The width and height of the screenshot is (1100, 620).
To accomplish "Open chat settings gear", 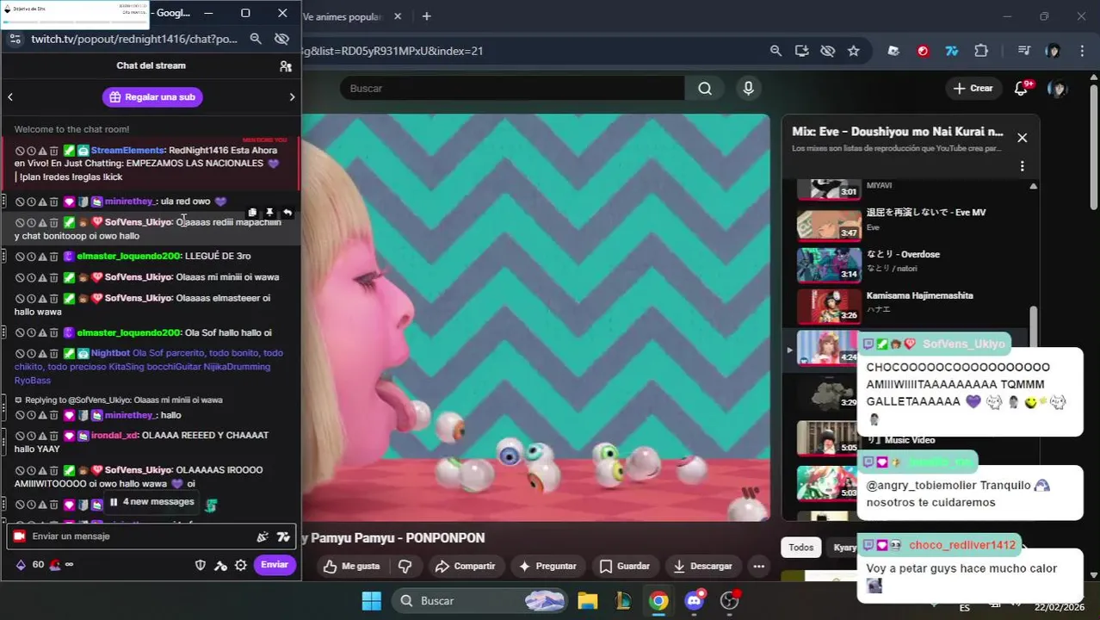I will point(241,565).
